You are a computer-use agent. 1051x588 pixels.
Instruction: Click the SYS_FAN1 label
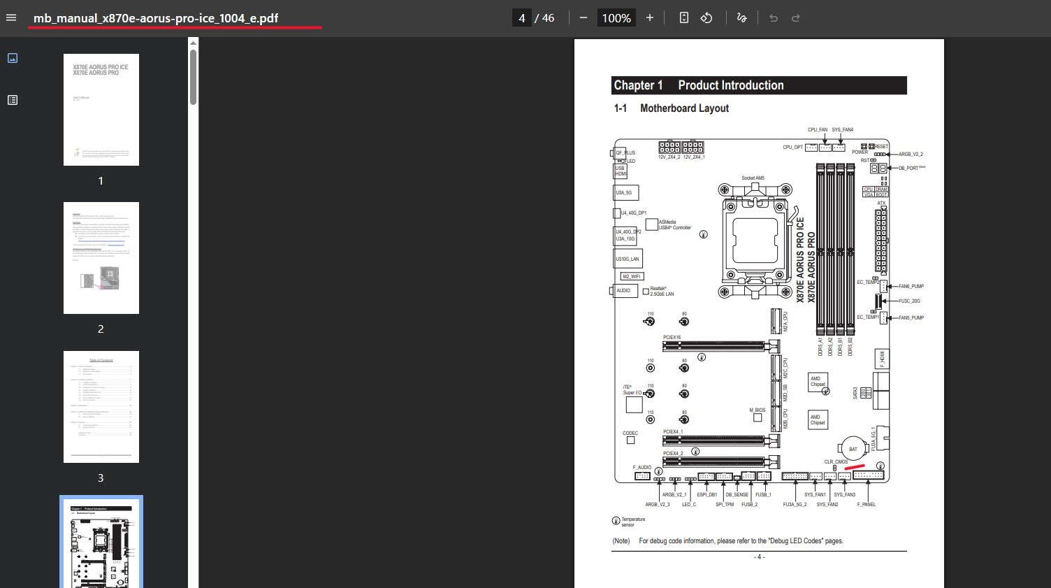pos(815,495)
